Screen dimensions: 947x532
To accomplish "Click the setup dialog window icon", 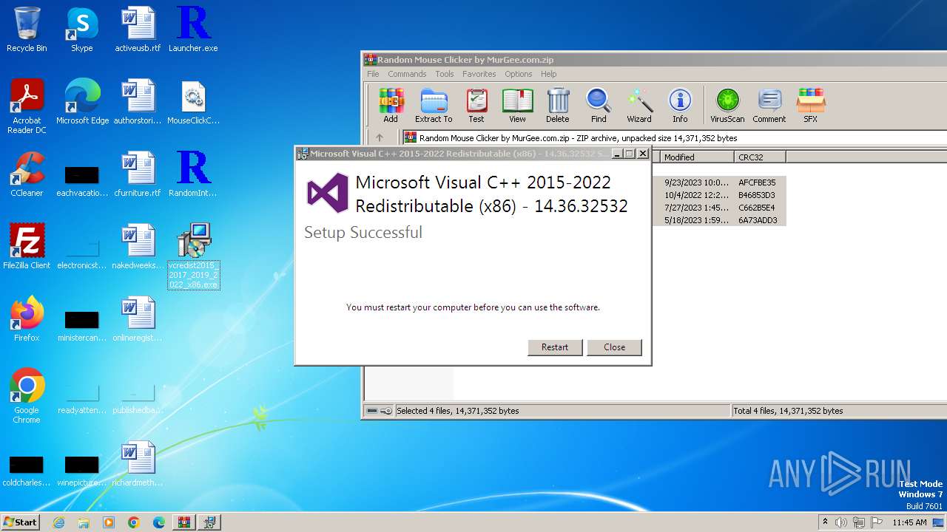I will (303, 154).
